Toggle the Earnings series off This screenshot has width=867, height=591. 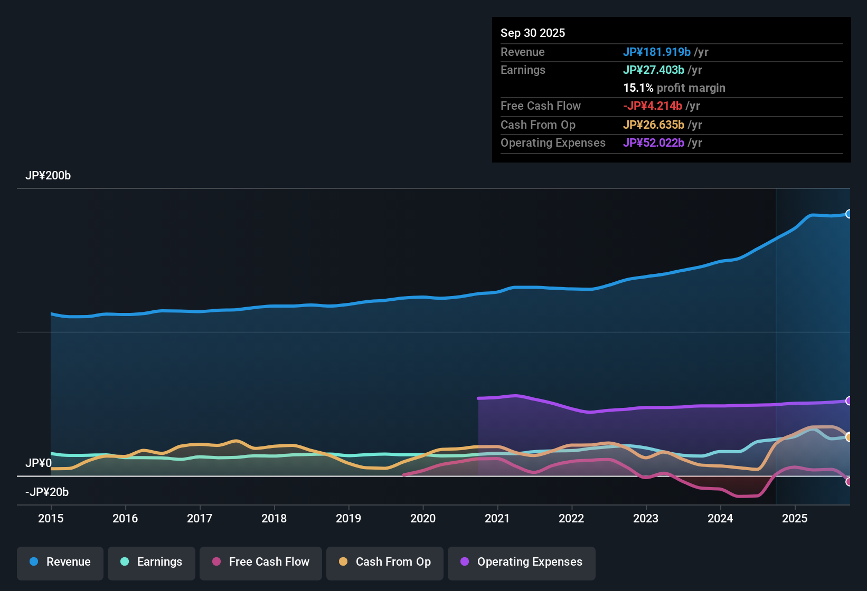pos(151,562)
